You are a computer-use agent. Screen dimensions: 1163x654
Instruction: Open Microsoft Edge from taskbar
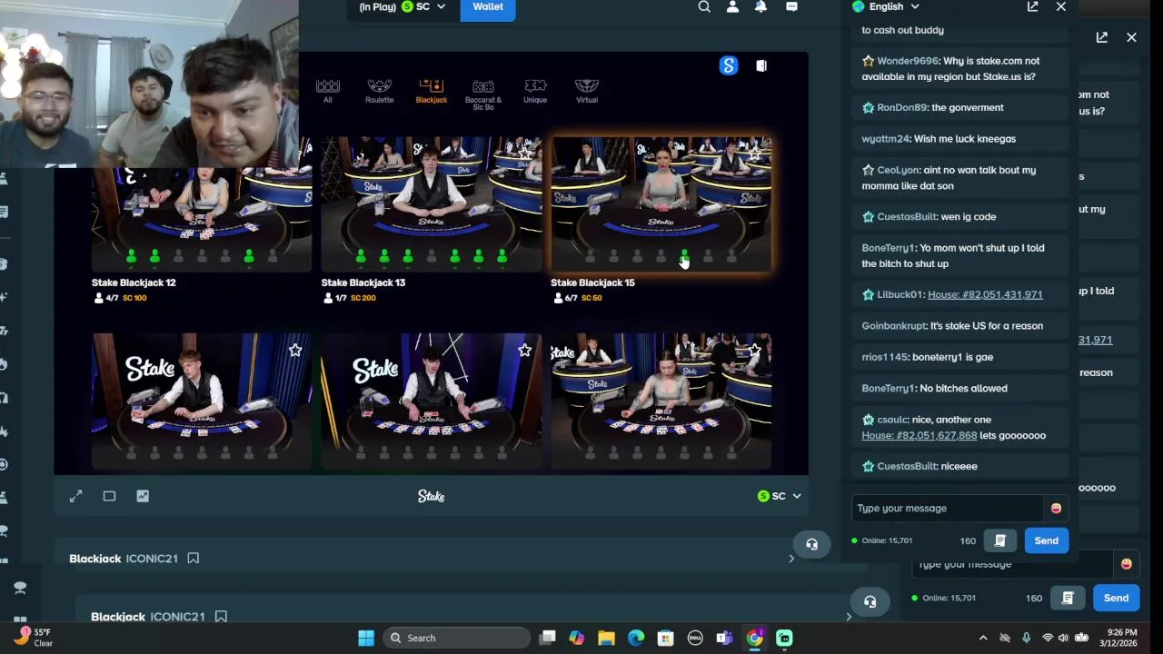coord(636,638)
